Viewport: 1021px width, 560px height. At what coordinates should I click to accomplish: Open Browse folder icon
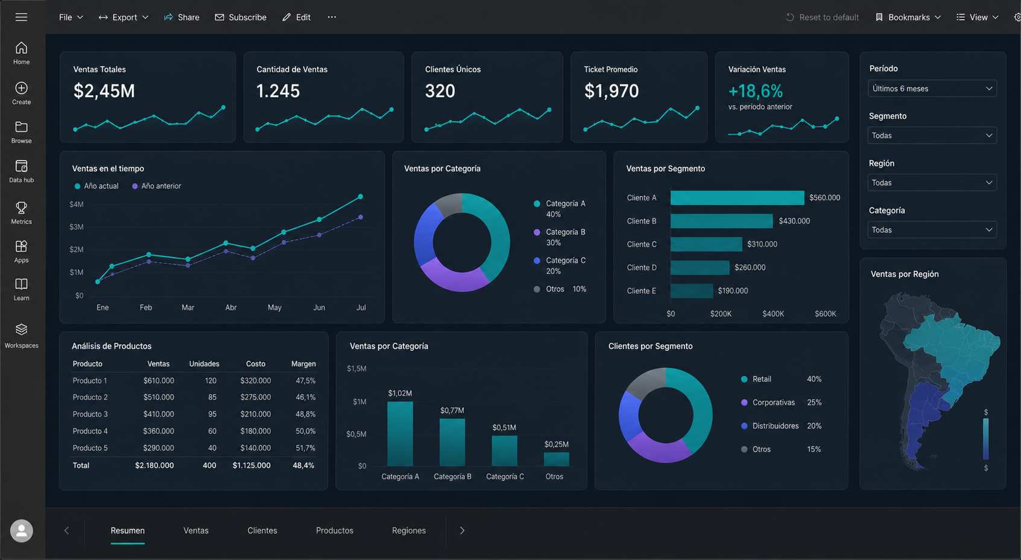(21, 127)
